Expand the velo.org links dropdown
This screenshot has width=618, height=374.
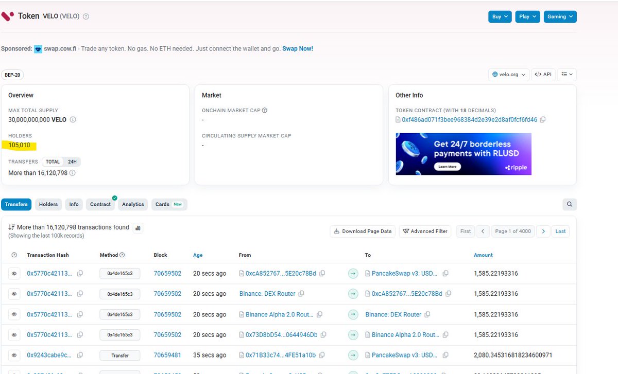[x=509, y=75]
